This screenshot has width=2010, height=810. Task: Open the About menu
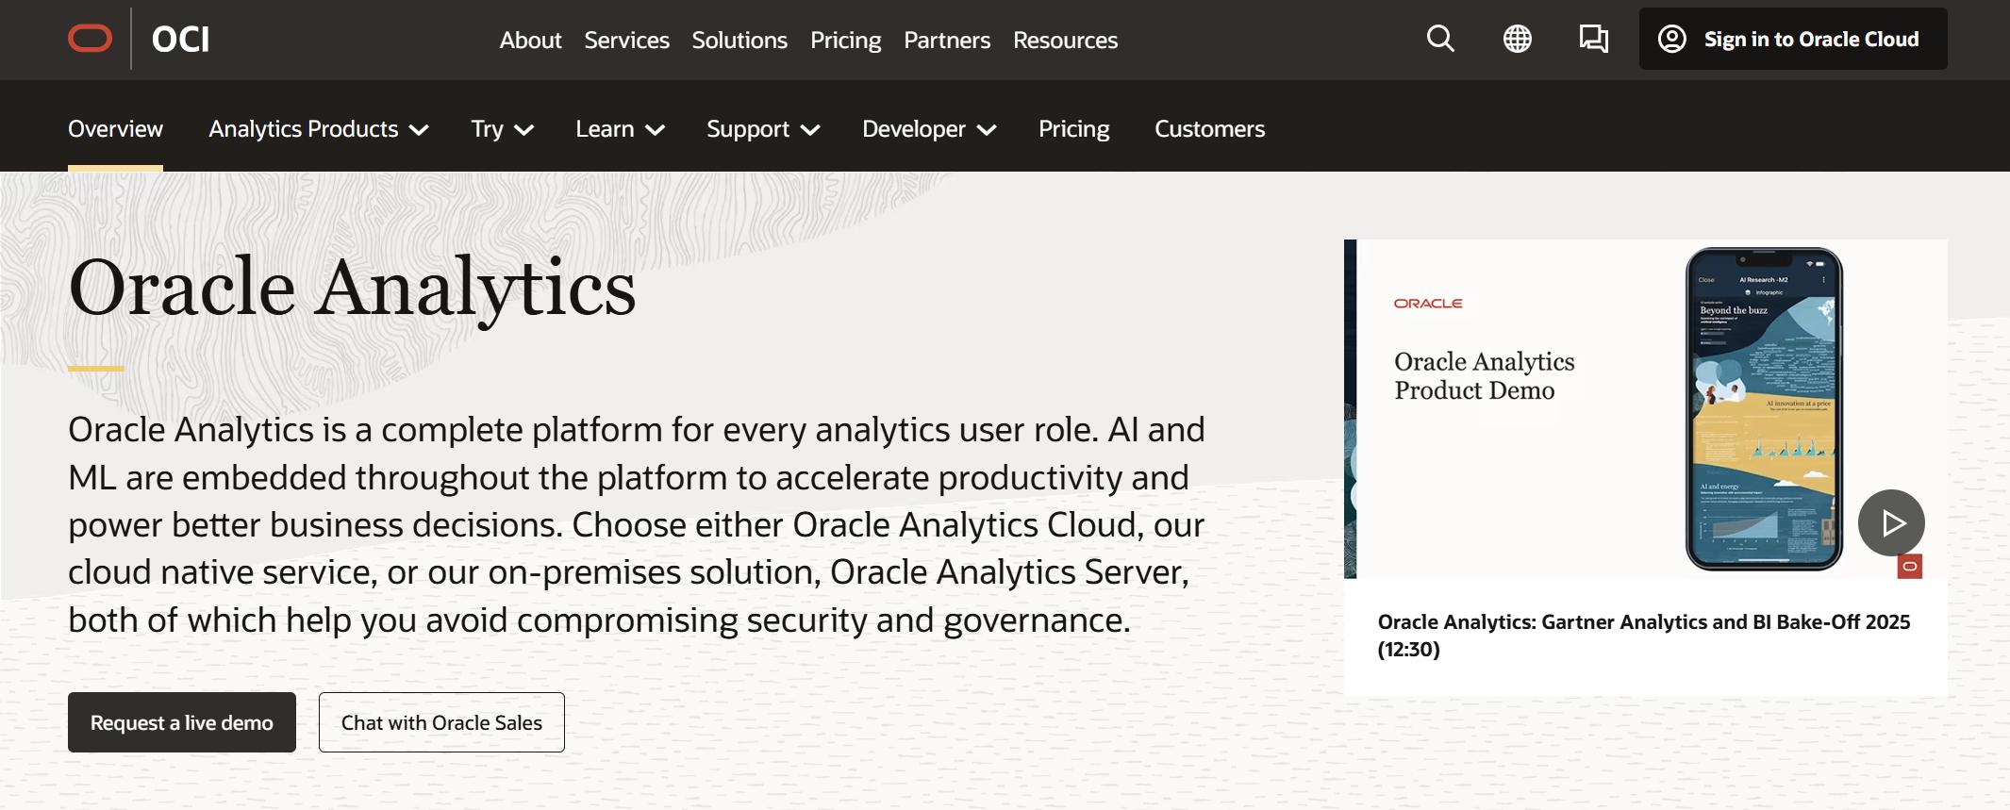click(x=530, y=40)
